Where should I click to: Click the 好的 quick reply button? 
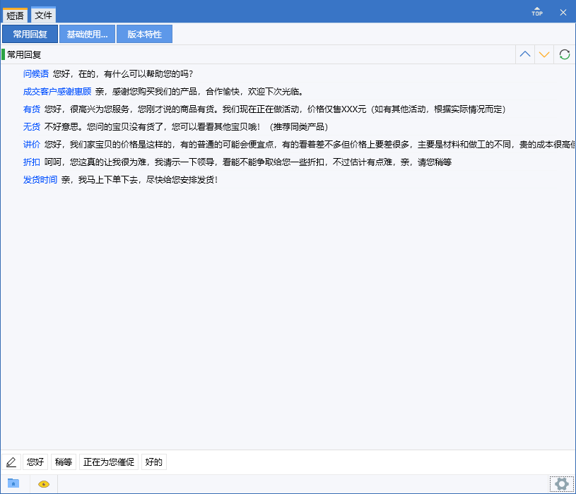point(153,462)
